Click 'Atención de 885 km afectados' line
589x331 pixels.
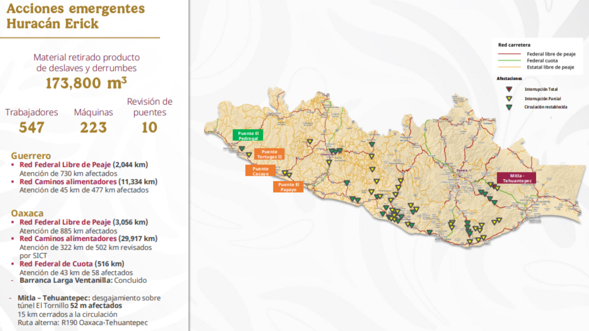68,231
